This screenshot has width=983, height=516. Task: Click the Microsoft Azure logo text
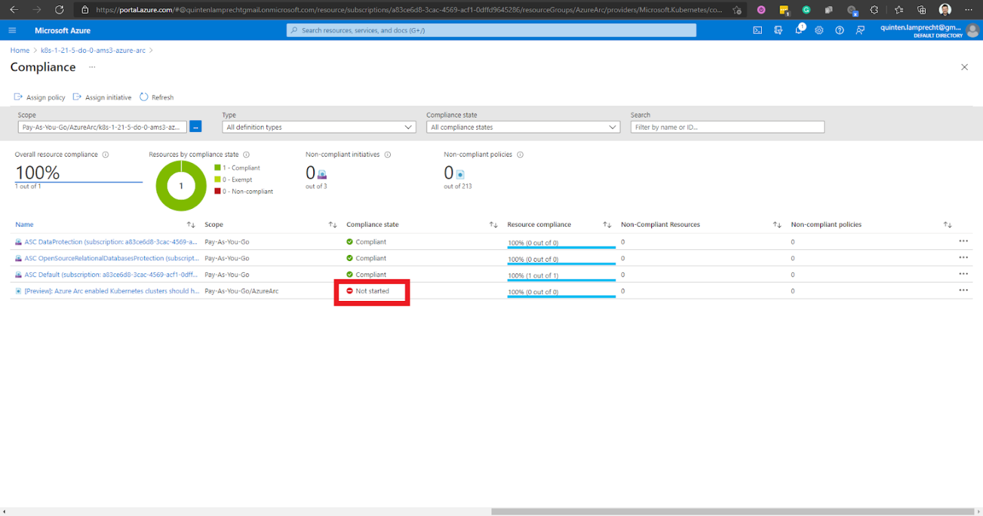[63, 31]
